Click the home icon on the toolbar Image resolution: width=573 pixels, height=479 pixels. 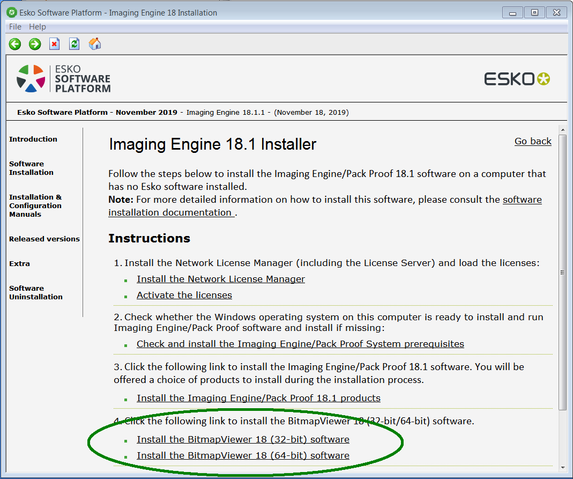[94, 44]
